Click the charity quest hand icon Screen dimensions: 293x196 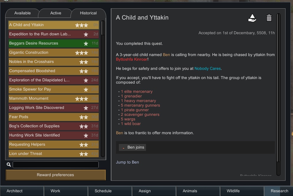pos(252,18)
